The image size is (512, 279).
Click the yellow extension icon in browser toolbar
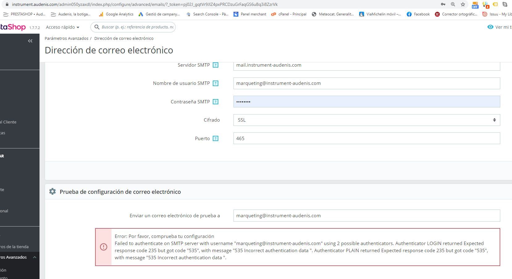495,4
